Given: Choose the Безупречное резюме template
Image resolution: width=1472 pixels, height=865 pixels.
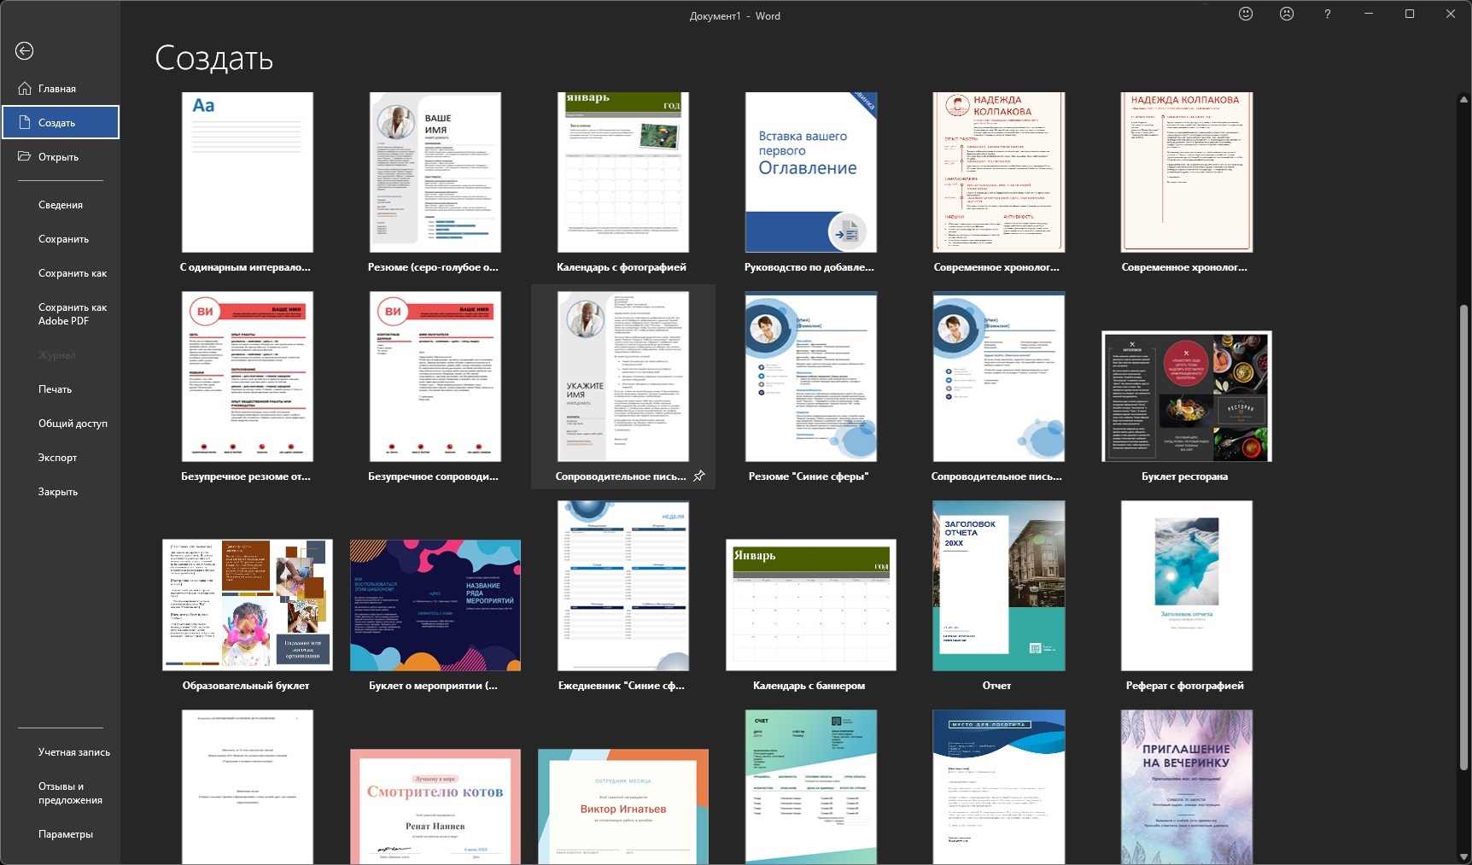Looking at the screenshot, I should click(247, 377).
